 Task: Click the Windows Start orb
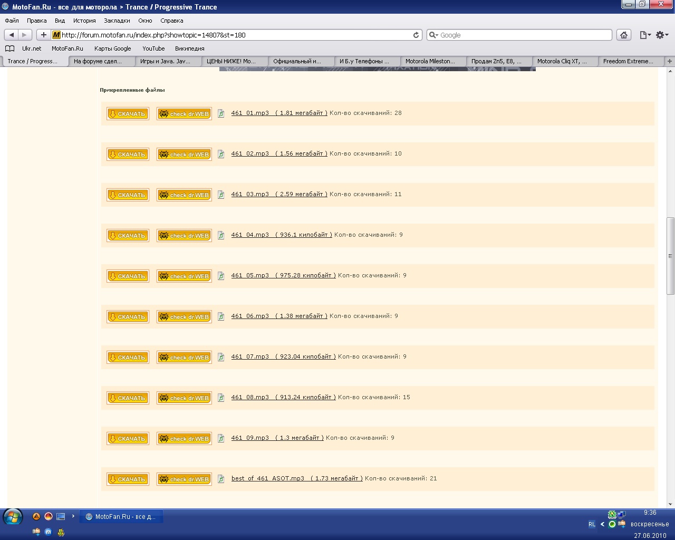click(x=13, y=517)
